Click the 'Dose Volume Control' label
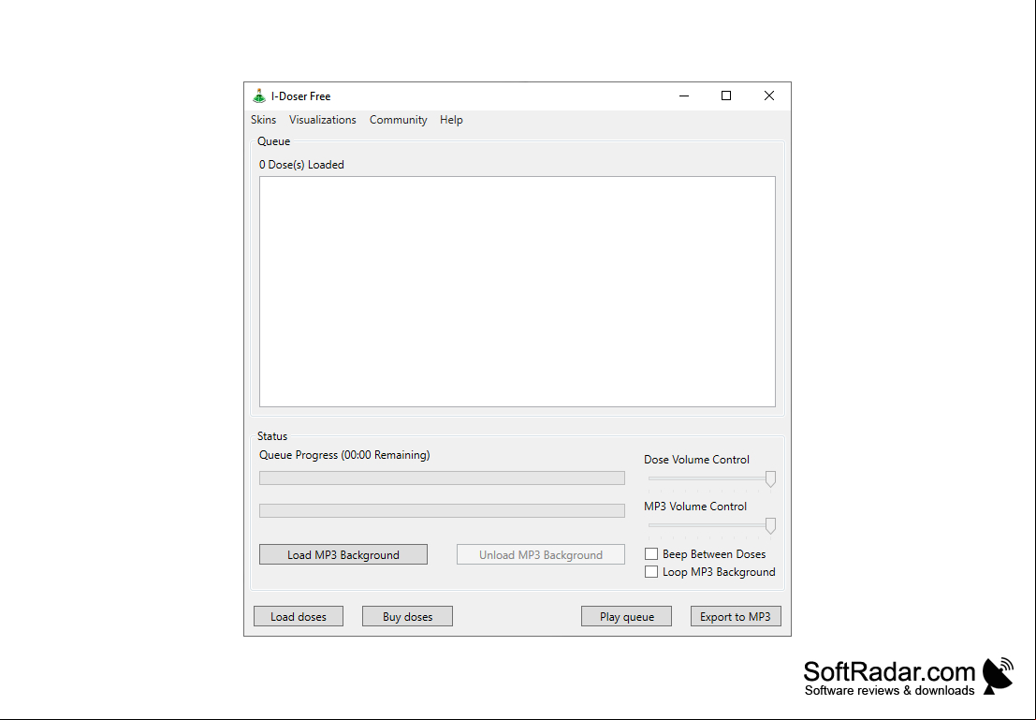1036x720 pixels. coord(696,460)
